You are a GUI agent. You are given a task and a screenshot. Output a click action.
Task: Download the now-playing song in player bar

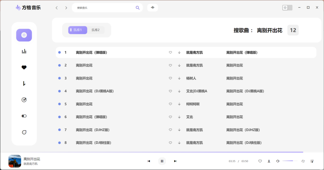(269, 161)
